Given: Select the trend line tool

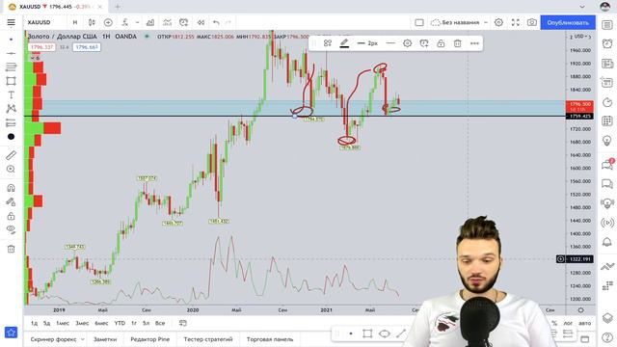Looking at the screenshot, I should pyautogui.click(x=11, y=53).
